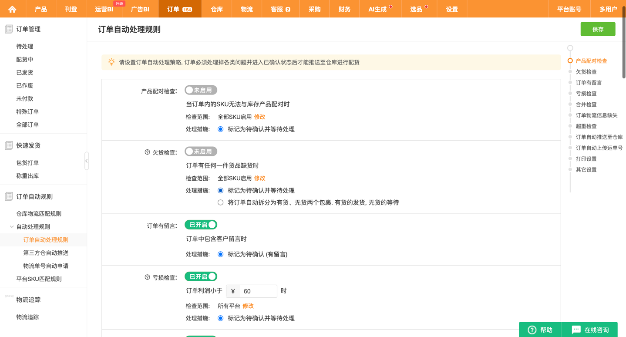Click 修改 link for 亏损检查 scope
The width and height of the screenshot is (626, 337).
(248, 306)
